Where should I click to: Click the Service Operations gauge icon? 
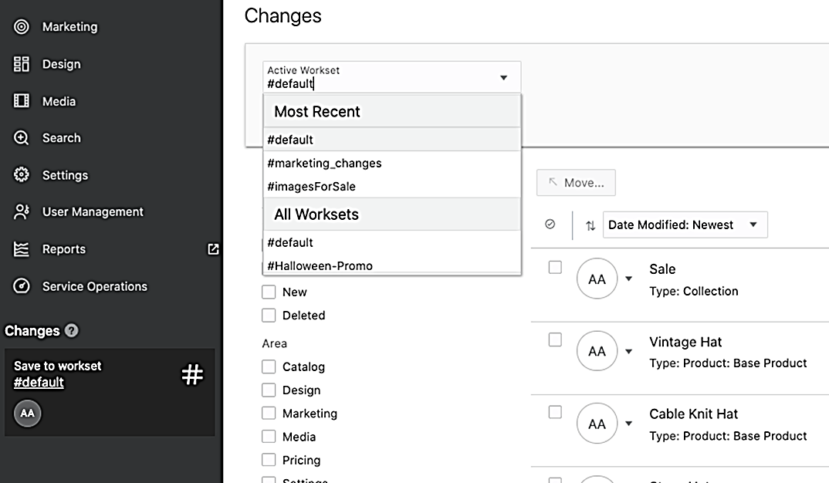pos(22,286)
